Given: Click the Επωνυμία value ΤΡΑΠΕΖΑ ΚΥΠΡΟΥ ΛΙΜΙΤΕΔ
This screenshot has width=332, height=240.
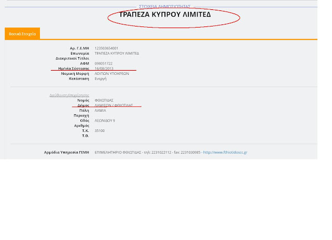Looking at the screenshot, I should [x=117, y=54].
